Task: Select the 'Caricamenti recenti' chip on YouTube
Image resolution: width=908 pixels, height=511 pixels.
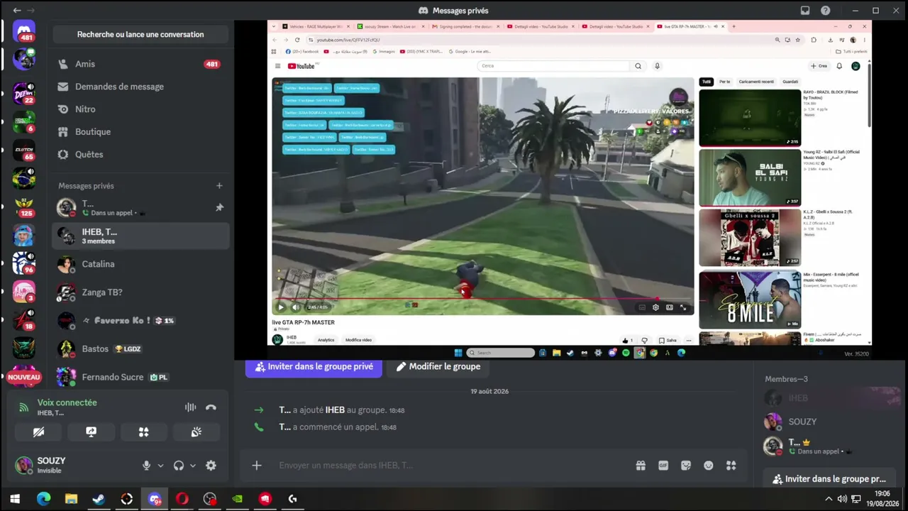Action: point(755,82)
